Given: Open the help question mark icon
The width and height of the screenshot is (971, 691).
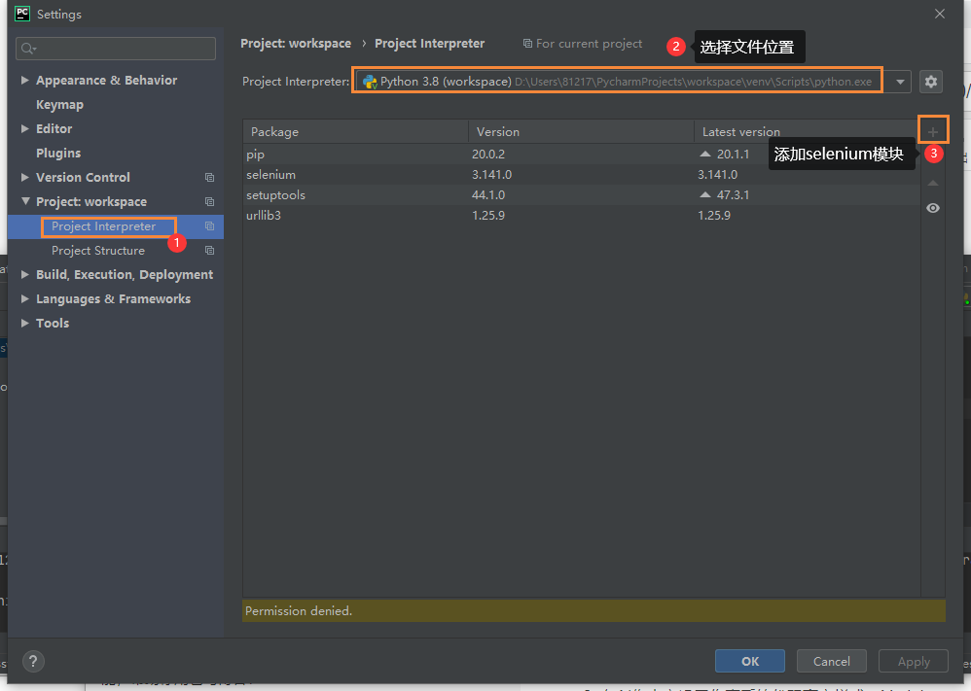Looking at the screenshot, I should 33,661.
